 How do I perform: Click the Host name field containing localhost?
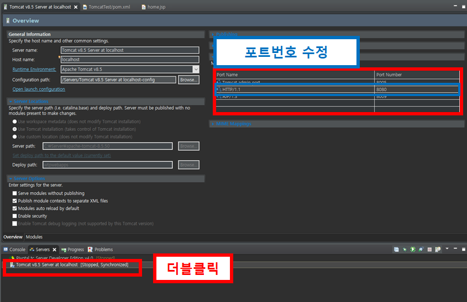130,60
